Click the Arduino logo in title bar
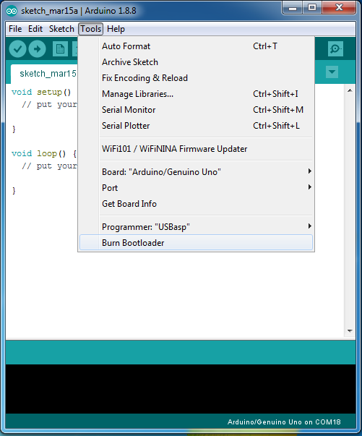 click(x=12, y=11)
